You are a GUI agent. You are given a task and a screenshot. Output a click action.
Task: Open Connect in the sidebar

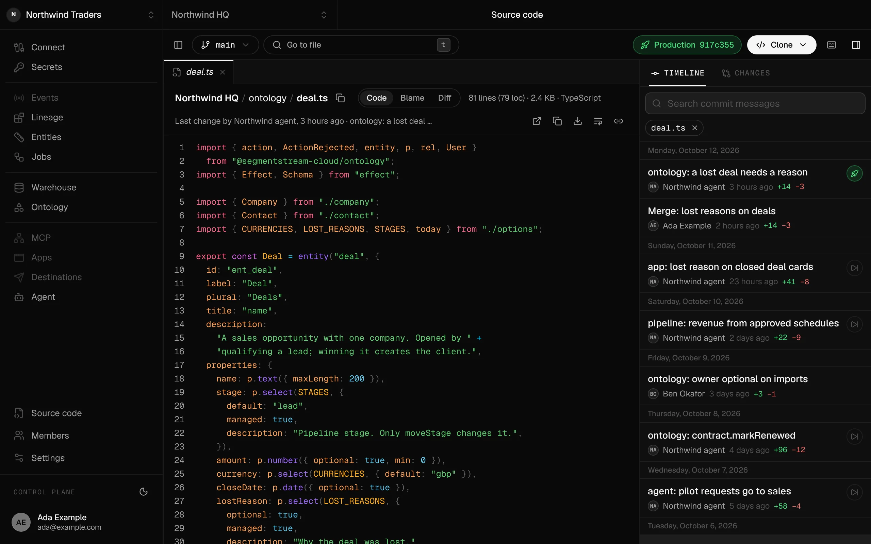pos(81,47)
